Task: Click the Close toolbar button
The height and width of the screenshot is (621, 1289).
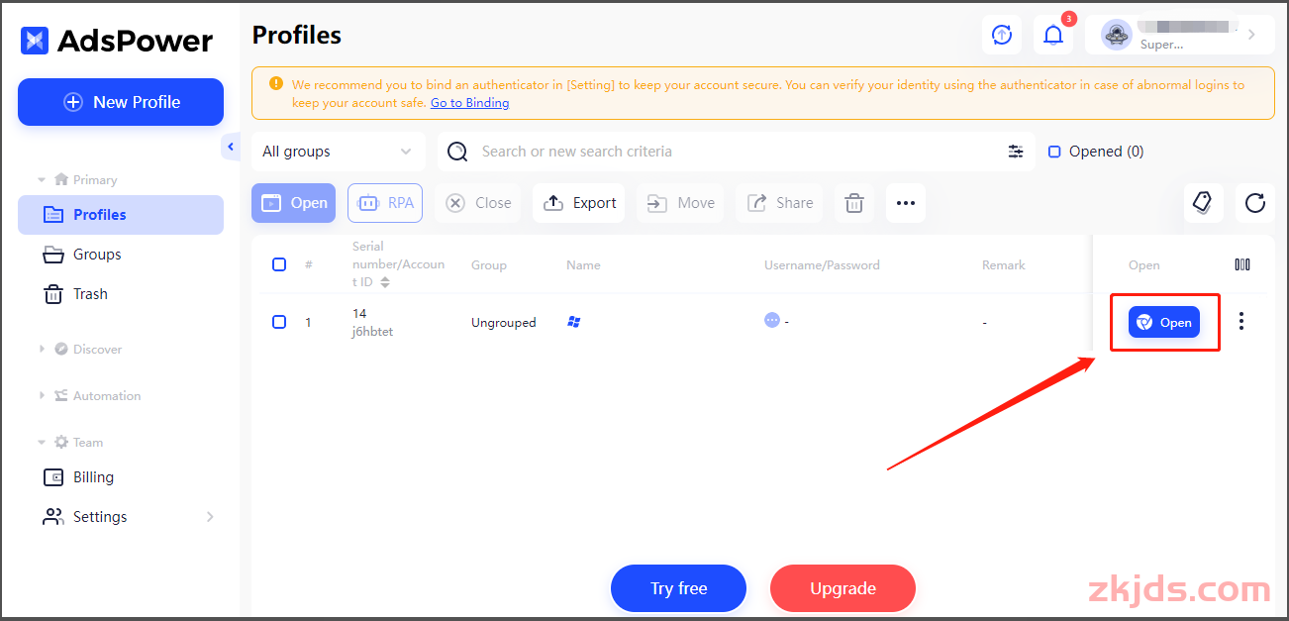Action: click(478, 203)
